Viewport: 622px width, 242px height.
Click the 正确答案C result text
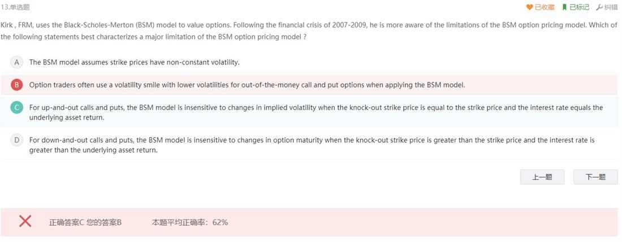point(66,223)
